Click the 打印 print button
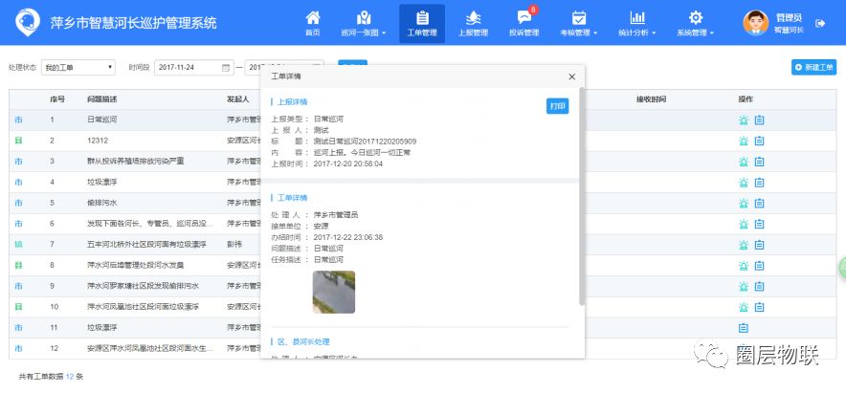The height and width of the screenshot is (393, 846). point(557,106)
